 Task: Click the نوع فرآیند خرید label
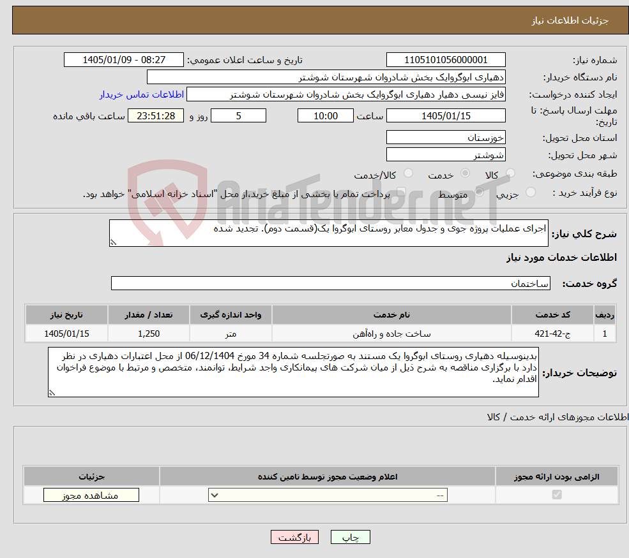(585, 193)
